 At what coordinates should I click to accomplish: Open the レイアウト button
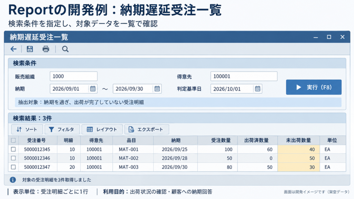coord(102,129)
